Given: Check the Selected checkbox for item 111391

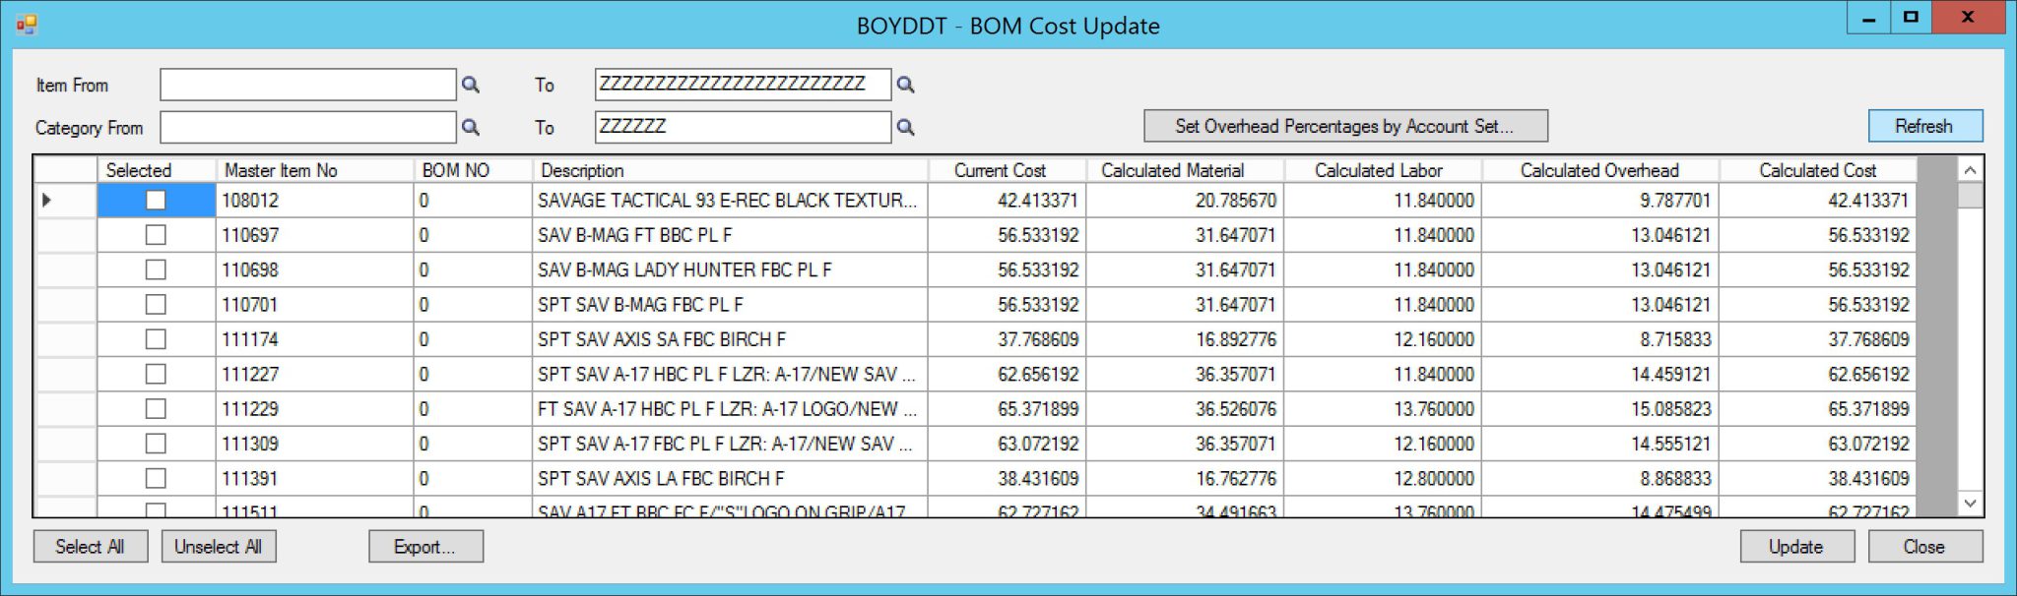Looking at the screenshot, I should pyautogui.click(x=155, y=478).
